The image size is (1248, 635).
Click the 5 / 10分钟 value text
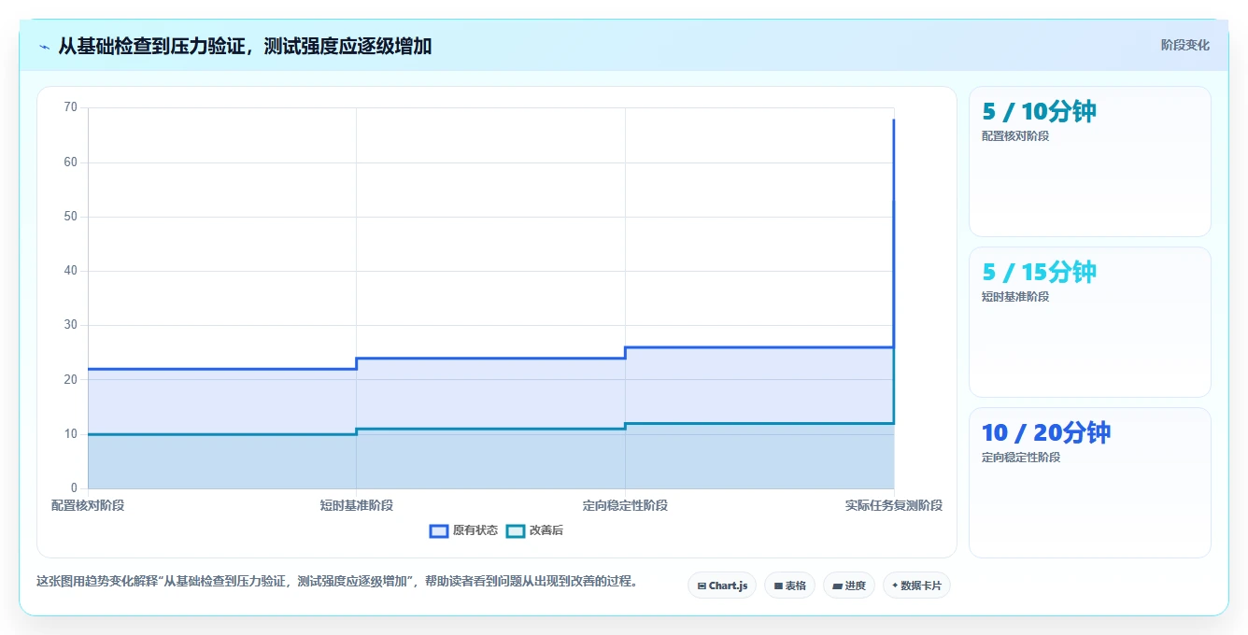tap(1039, 112)
